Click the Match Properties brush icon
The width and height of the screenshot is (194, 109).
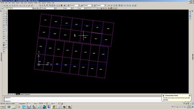tap(27, 5)
